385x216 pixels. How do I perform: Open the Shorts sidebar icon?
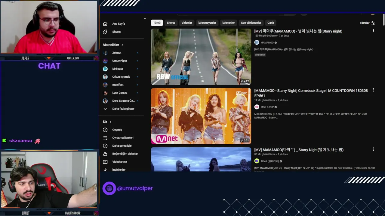[x=105, y=32]
